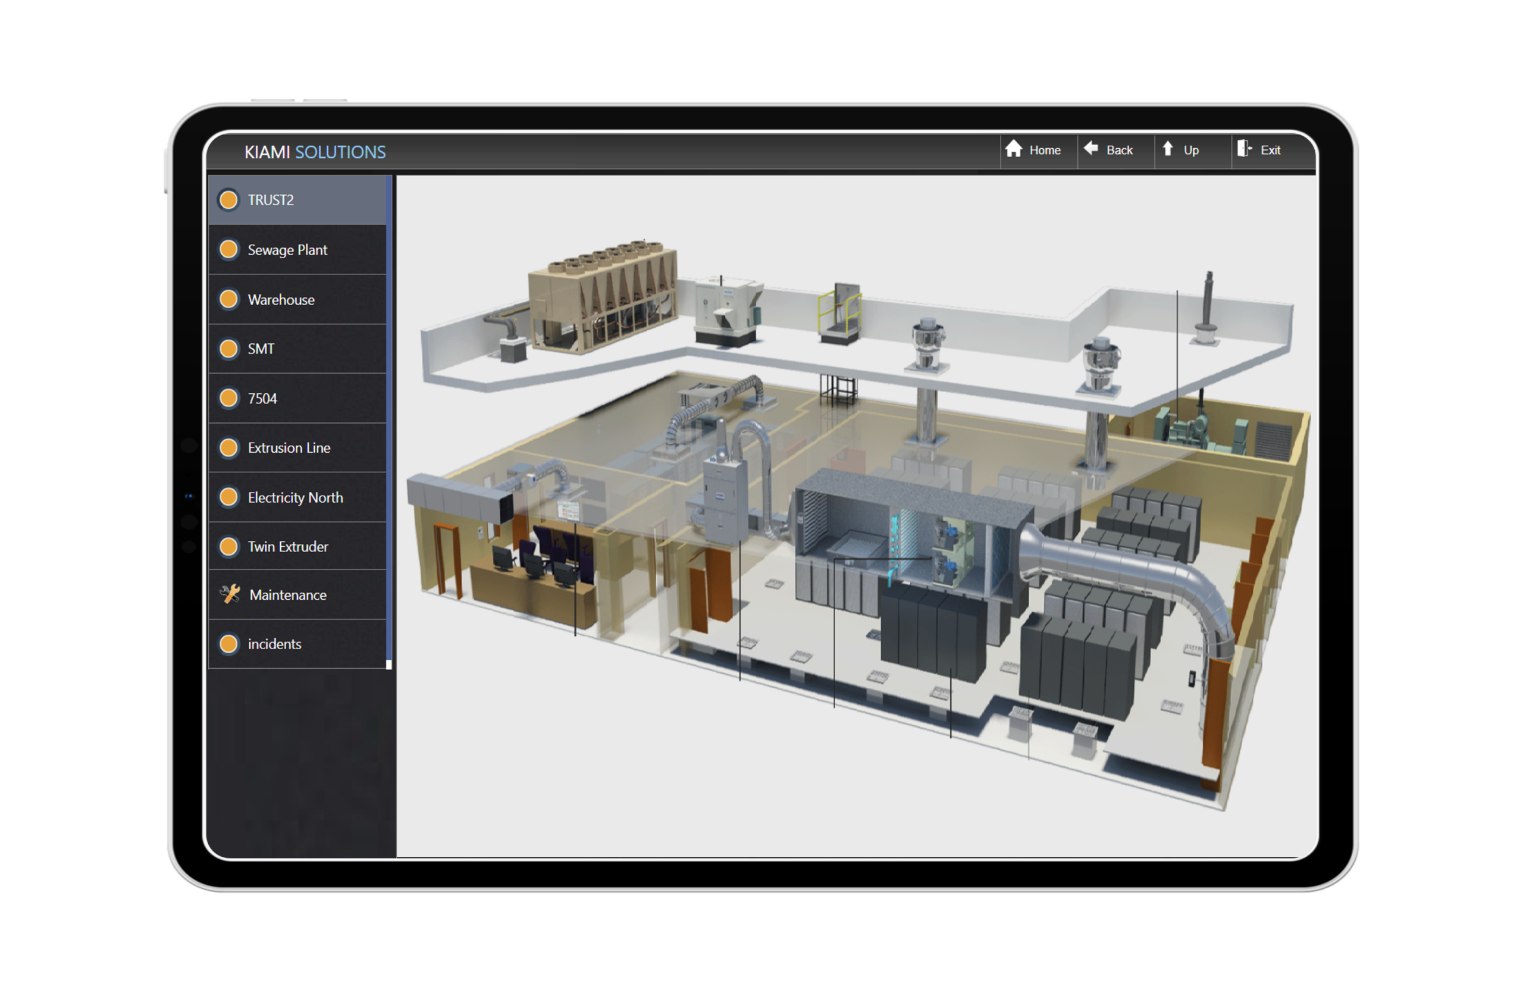
Task: Click the orange status dot beside TRUST2
Action: [228, 200]
